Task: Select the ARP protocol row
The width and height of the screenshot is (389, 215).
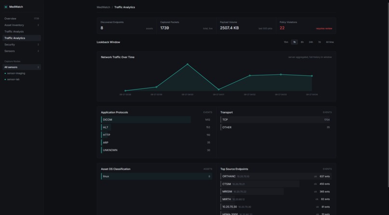Action: [156, 143]
